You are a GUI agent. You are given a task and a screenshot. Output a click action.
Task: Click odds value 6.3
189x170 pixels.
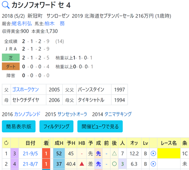coord(134,164)
